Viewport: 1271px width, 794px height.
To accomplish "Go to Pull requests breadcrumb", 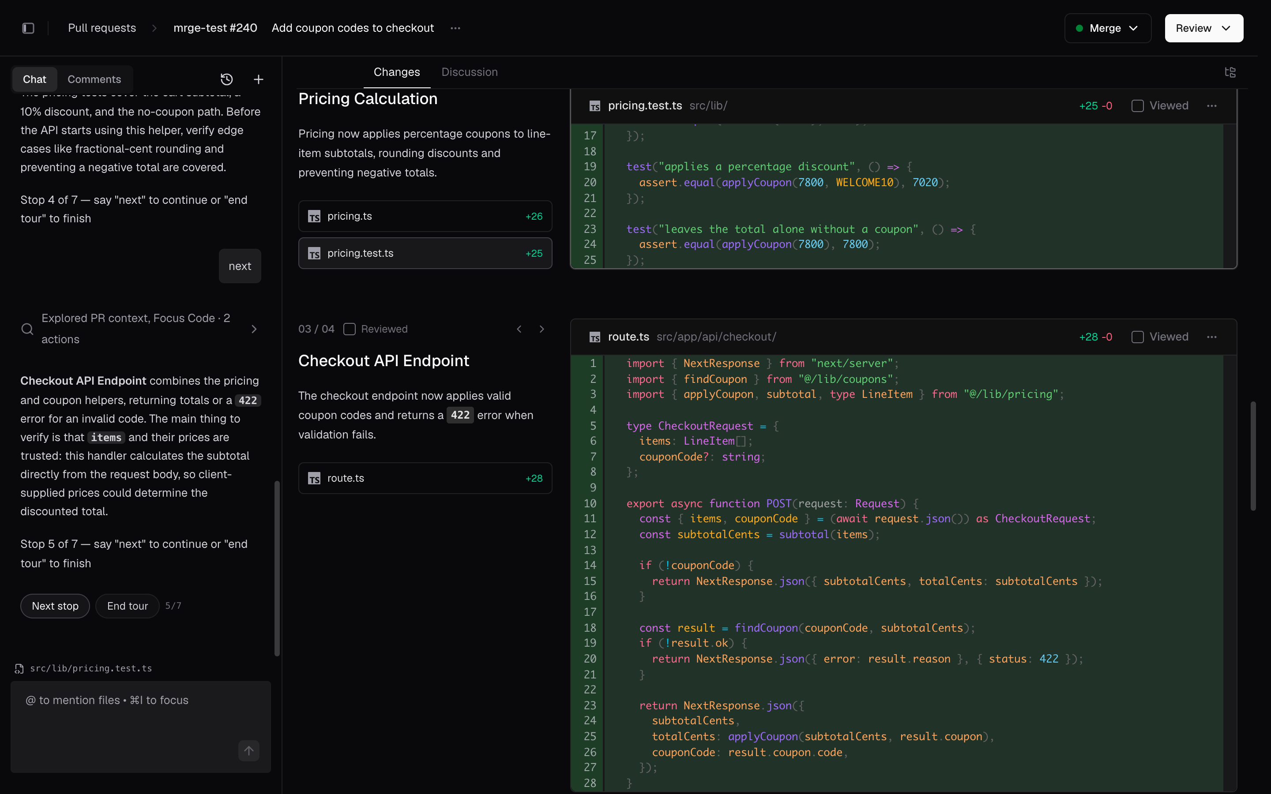I will (102, 28).
